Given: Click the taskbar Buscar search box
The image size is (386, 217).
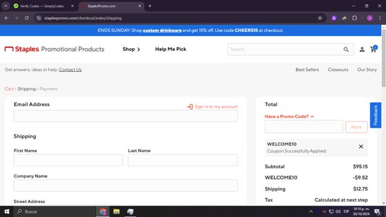Looking at the screenshot, I should pos(55,212).
